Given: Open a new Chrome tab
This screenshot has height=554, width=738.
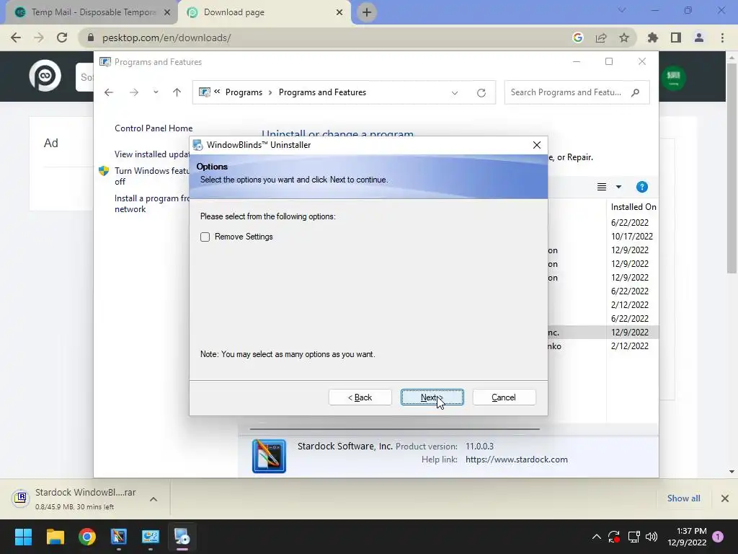Looking at the screenshot, I should [x=367, y=12].
